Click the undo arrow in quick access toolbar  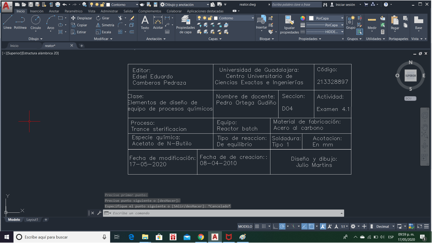click(x=64, y=5)
